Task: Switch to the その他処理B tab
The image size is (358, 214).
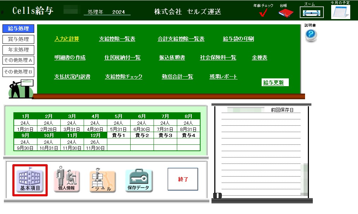Action: coord(18,72)
